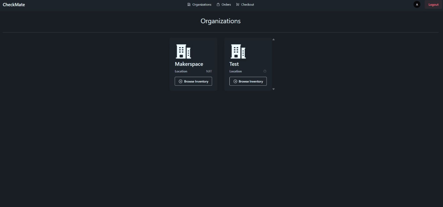The image size is (443, 207).
Task: Click the unknown location question icon on Test
Action: click(265, 71)
